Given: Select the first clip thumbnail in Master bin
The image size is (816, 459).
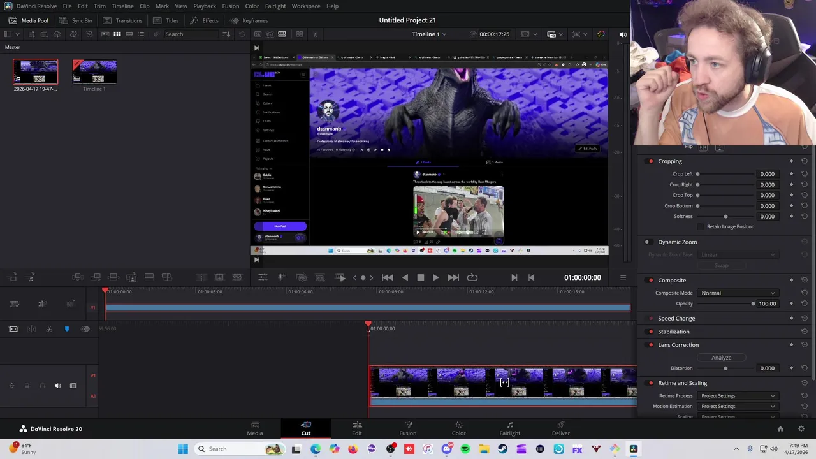Looking at the screenshot, I should click(x=35, y=72).
